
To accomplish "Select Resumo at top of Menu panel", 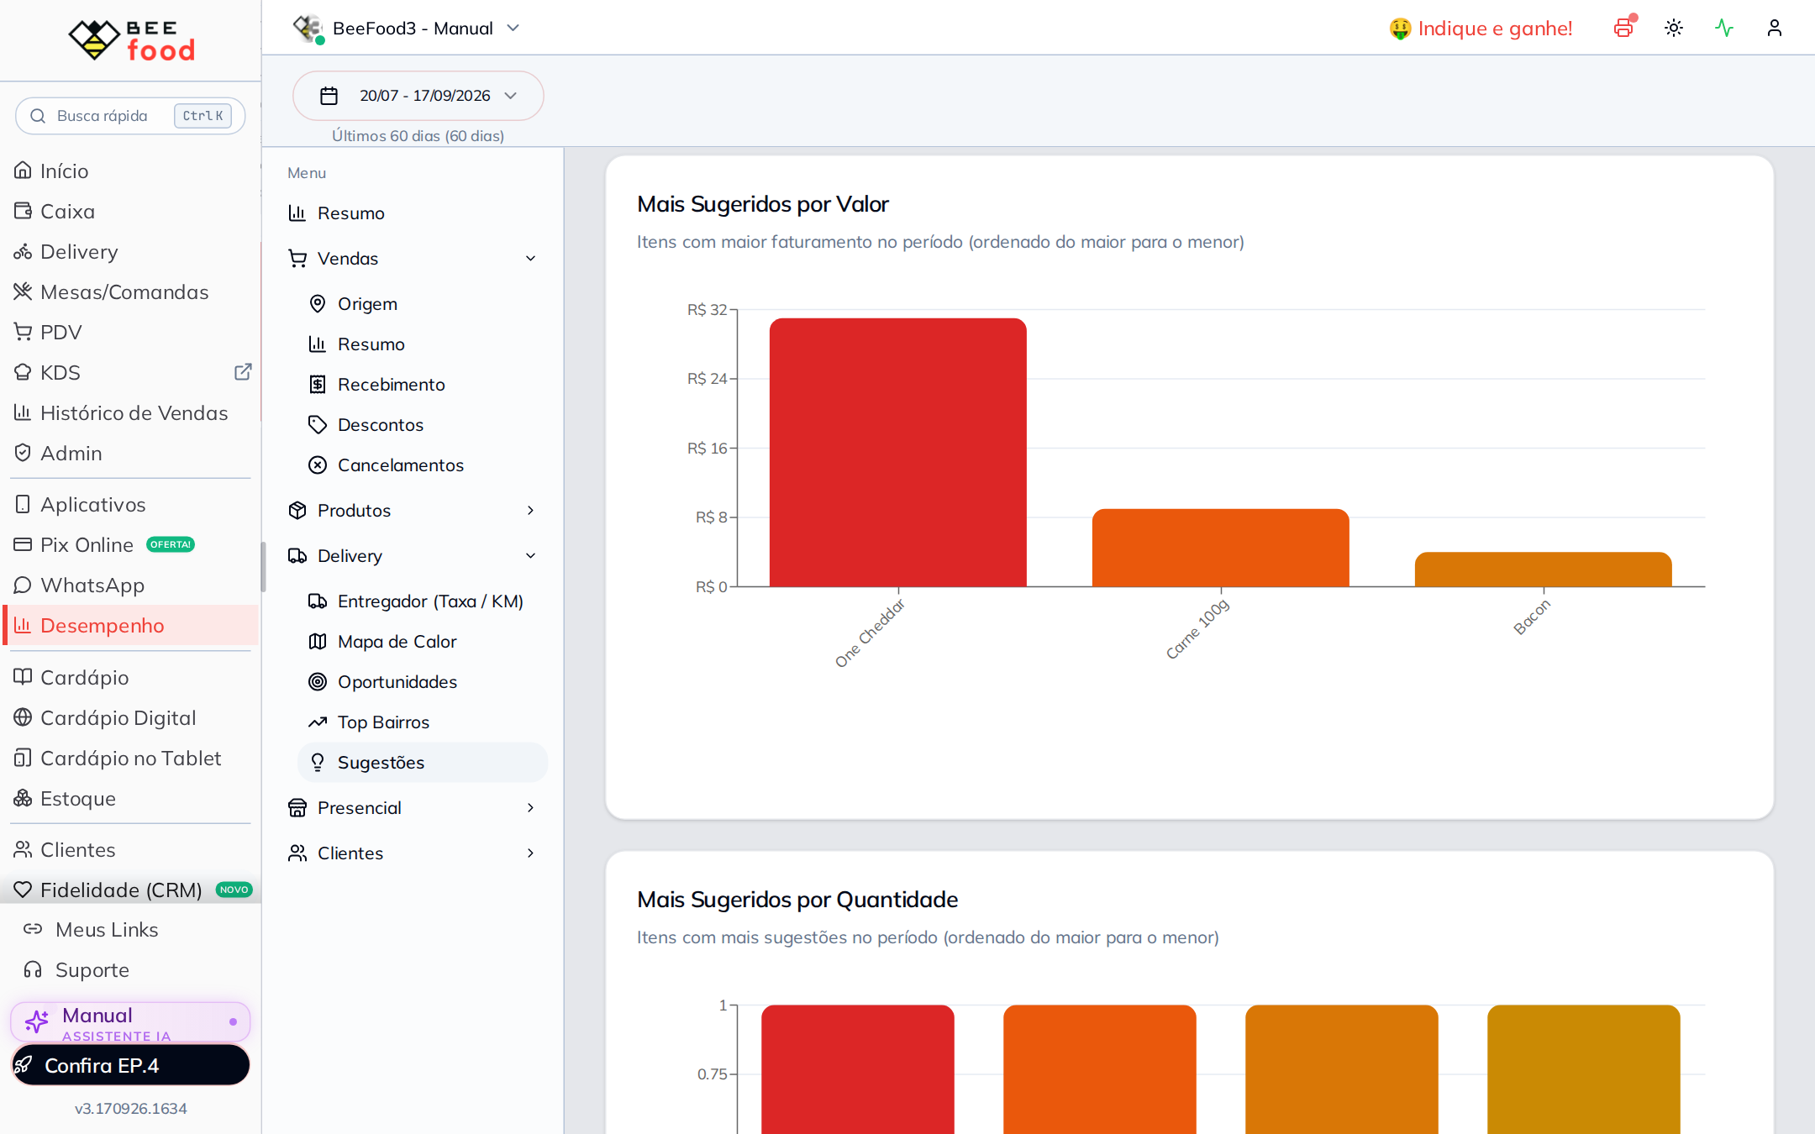I will (x=413, y=213).
